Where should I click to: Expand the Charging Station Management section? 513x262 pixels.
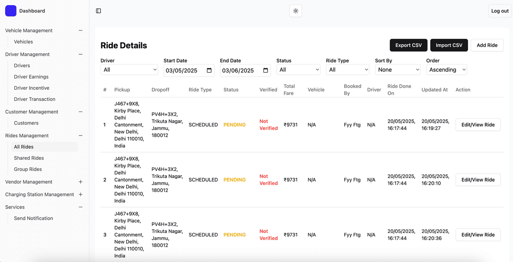80,194
